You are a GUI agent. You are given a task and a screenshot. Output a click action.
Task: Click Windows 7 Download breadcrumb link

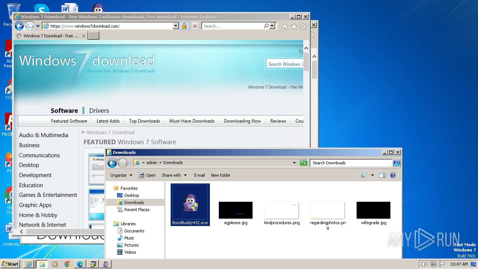(111, 132)
